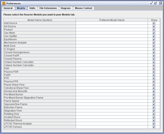The width and height of the screenshot is (164, 134).
Task: Toggle Show for Cylindrical Shear Flow
Action: pos(154,88)
